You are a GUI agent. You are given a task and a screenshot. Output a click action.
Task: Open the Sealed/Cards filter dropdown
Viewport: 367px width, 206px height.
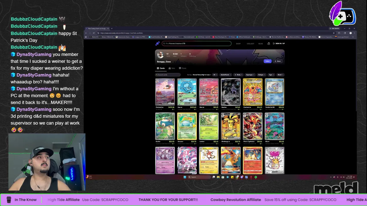pos(225,75)
